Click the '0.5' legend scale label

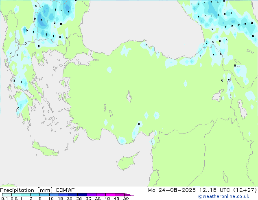tap(14, 198)
